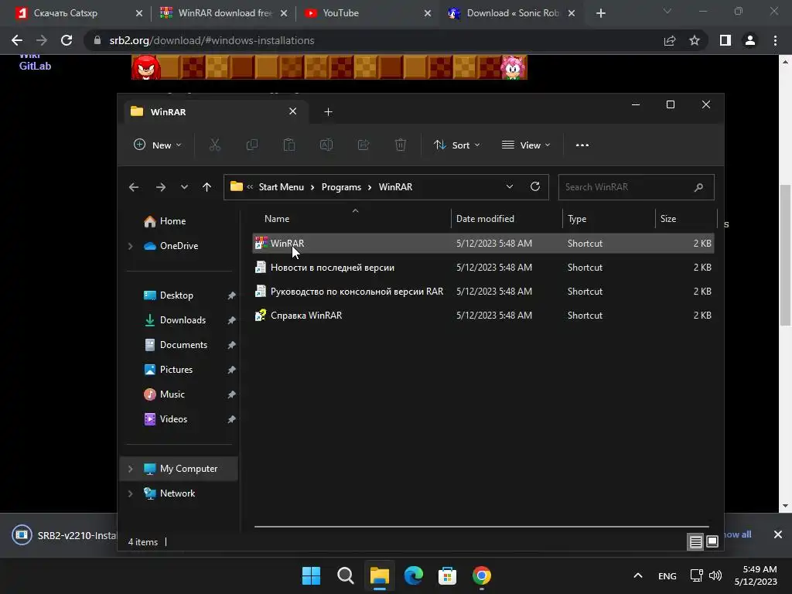Image resolution: width=792 pixels, height=594 pixels.
Task: Reload the page in Chrome
Action: (67, 40)
